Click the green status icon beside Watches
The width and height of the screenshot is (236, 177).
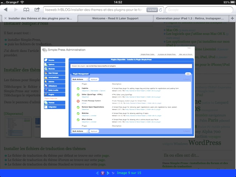click(x=78, y=113)
